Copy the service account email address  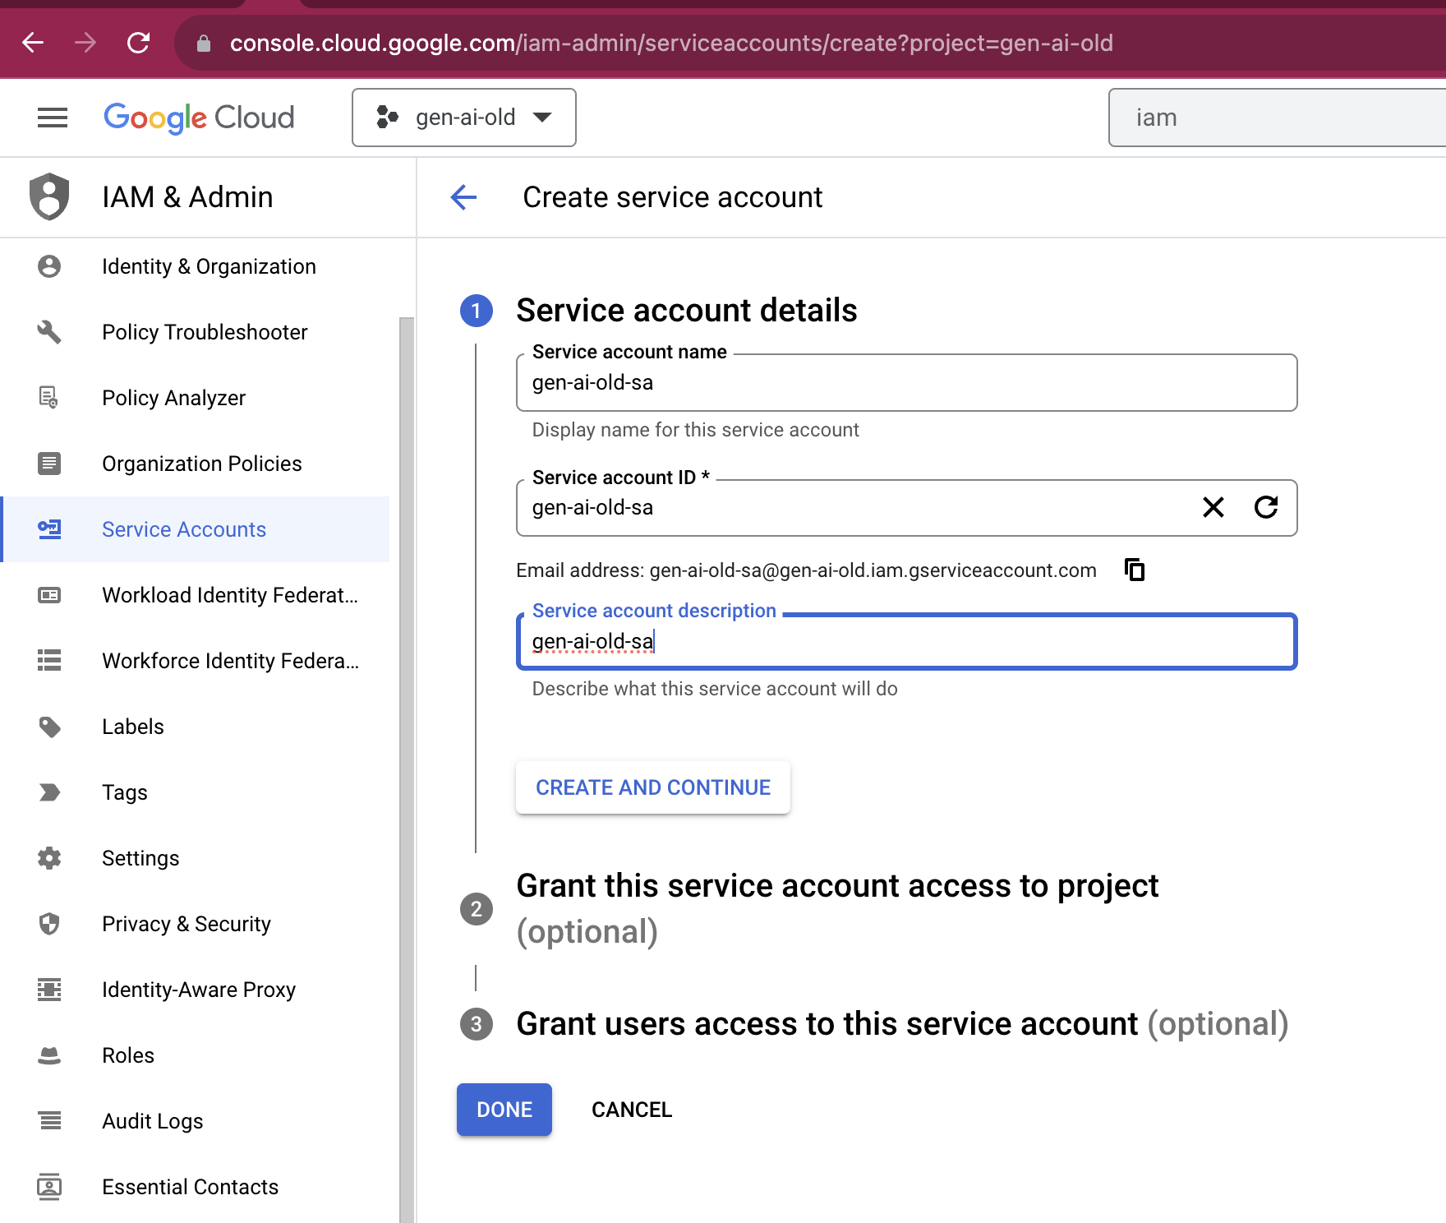tap(1133, 570)
